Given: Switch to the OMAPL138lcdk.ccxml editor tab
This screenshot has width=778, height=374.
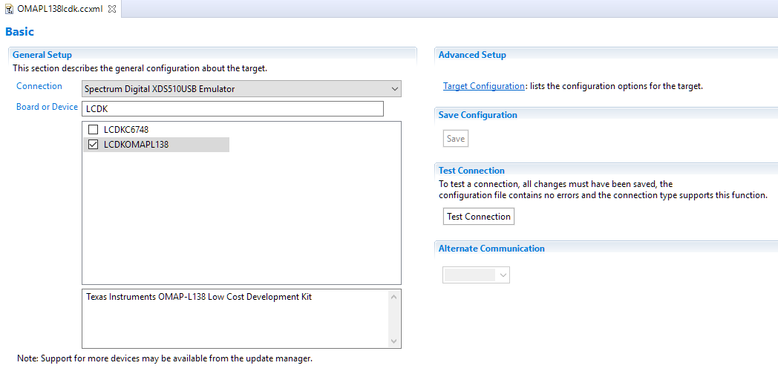Looking at the screenshot, I should click(59, 8).
